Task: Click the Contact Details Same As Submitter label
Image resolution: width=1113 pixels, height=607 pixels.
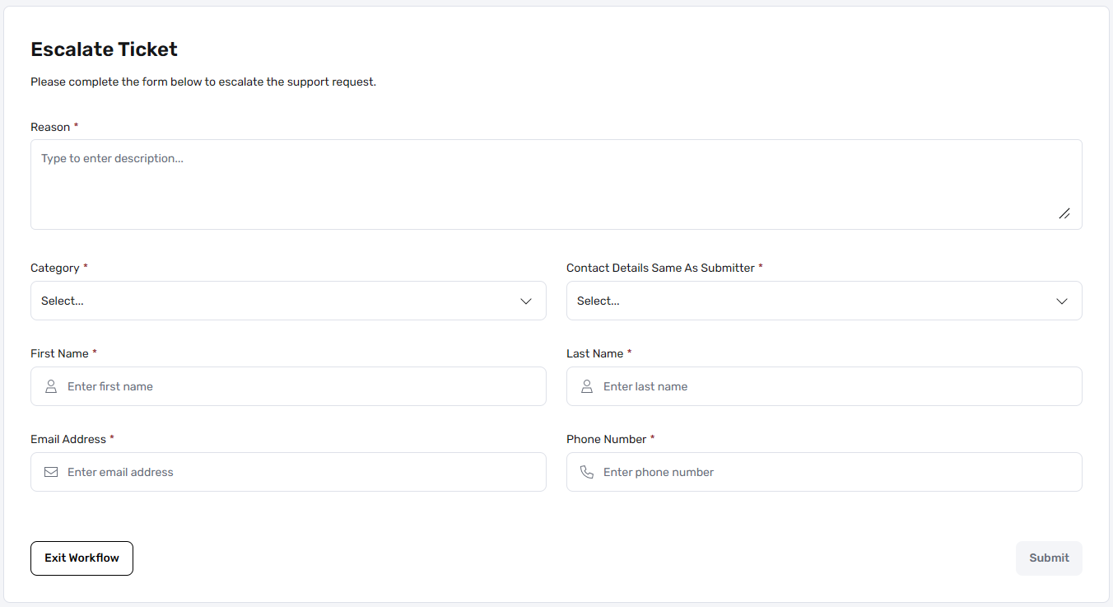Action: (x=660, y=268)
